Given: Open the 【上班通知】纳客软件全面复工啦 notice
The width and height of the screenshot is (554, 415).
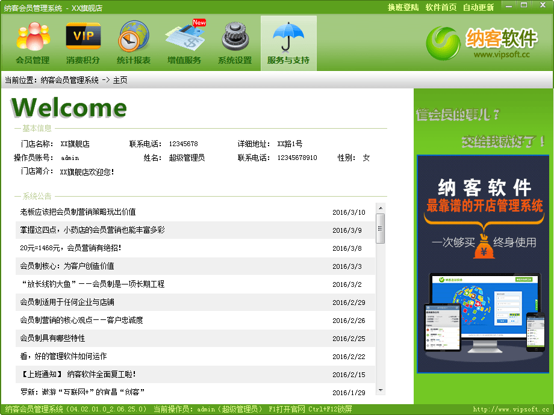Looking at the screenshot, I should pyautogui.click(x=79, y=374).
